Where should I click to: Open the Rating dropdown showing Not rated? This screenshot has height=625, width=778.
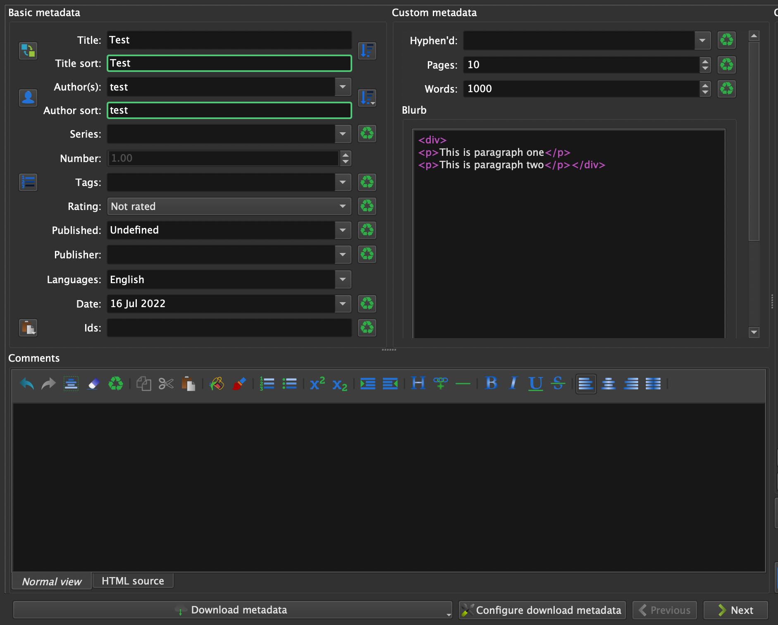point(229,206)
